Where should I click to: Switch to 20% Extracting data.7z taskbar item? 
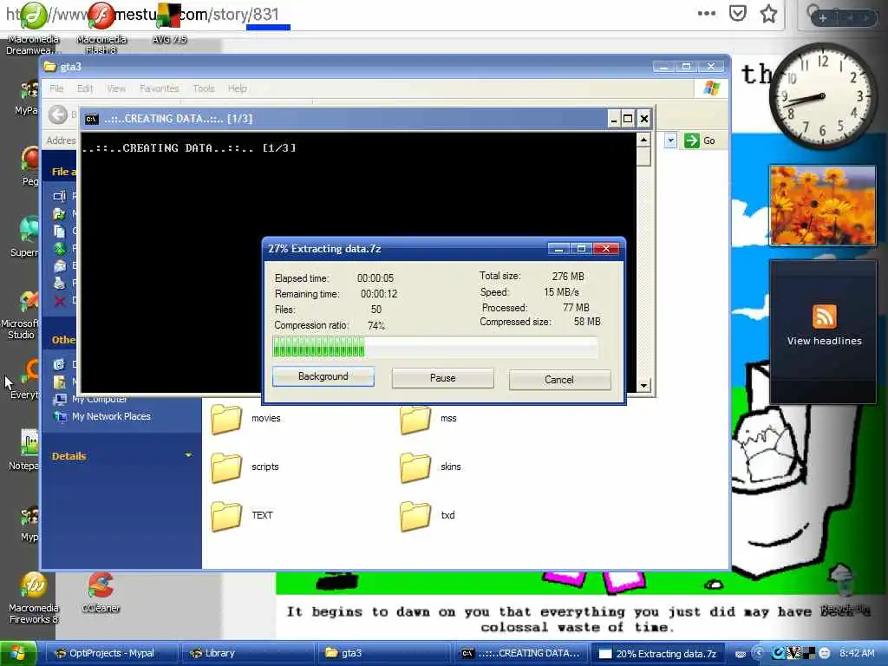coord(658,654)
